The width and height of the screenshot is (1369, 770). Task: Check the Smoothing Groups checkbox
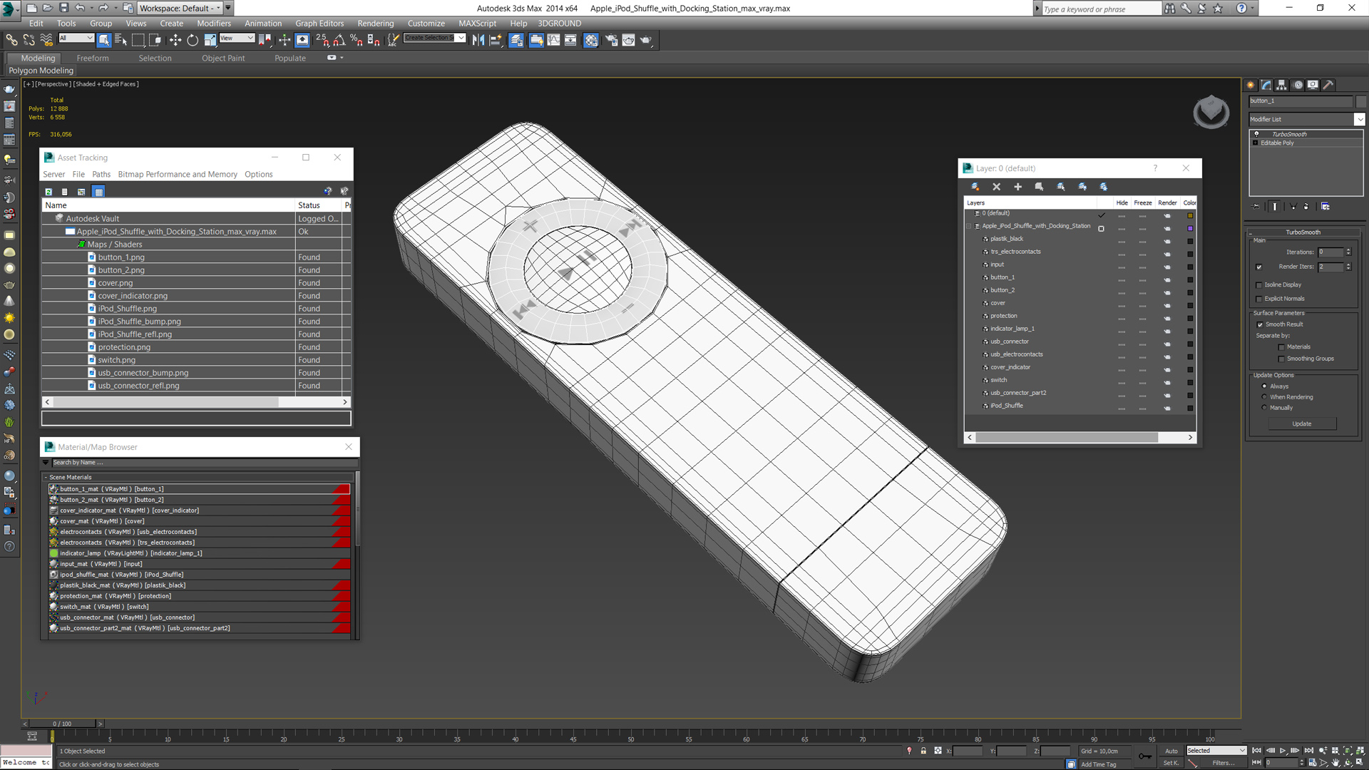[1281, 359]
